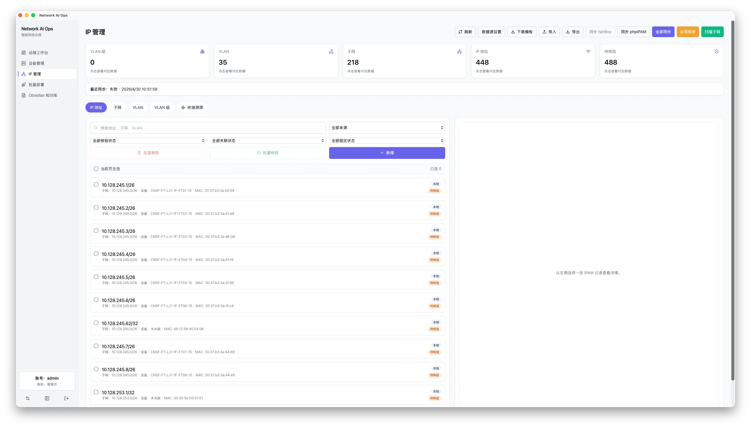Click the 待核验 card shield icon
Image resolution: width=751 pixels, height=428 pixels.
[x=717, y=51]
